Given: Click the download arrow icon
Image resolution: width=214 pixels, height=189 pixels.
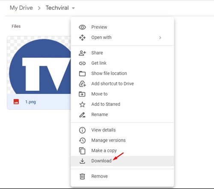Looking at the screenshot, I should click(x=82, y=161).
